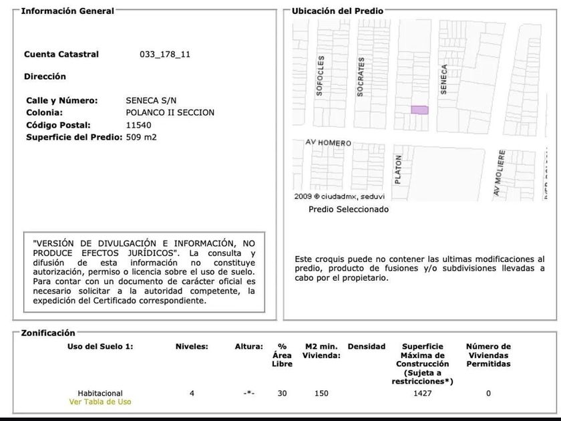The height and width of the screenshot is (421, 561).
Task: Click the postal code 11540
Action: point(138,126)
